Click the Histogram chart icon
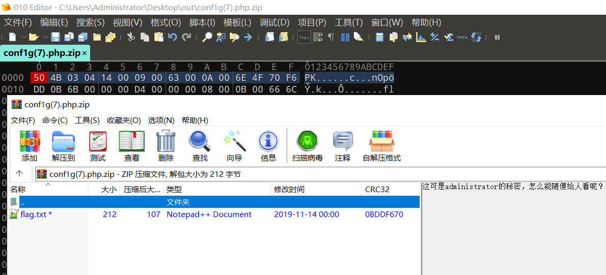606x275 pixels. point(421,37)
